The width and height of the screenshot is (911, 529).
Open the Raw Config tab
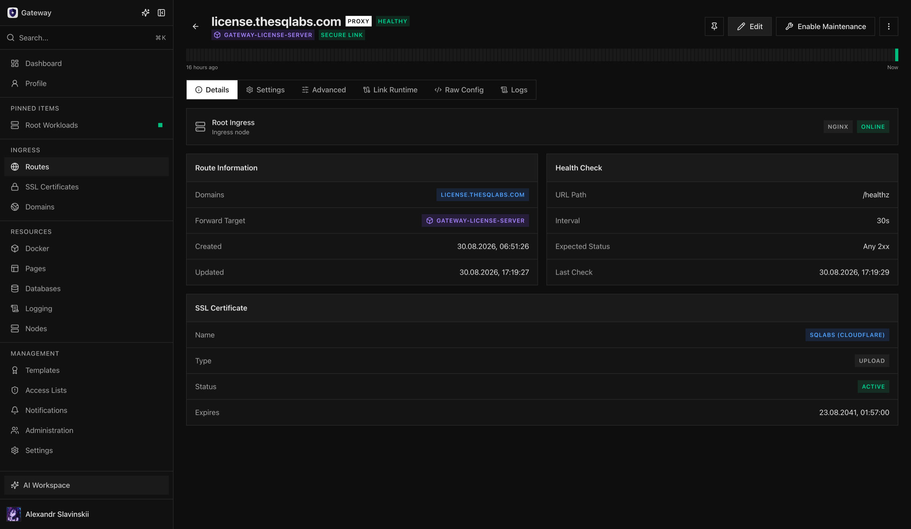tap(459, 90)
